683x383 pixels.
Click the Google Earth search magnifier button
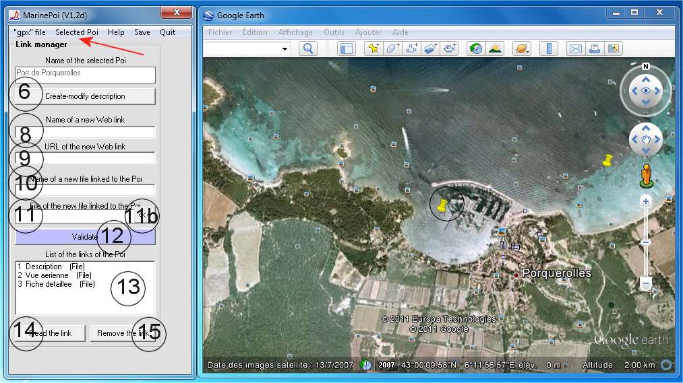[308, 48]
